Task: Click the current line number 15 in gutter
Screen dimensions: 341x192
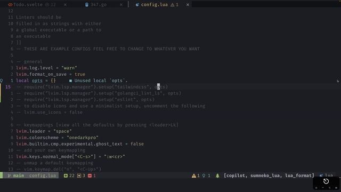Action: pos(8,87)
